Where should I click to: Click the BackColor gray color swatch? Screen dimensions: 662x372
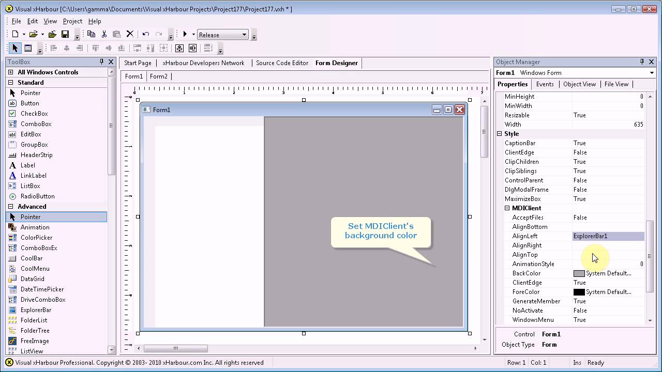[x=579, y=273]
